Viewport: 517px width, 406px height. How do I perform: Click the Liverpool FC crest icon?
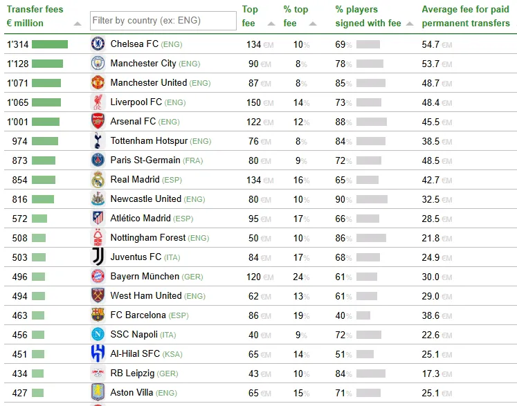98,102
